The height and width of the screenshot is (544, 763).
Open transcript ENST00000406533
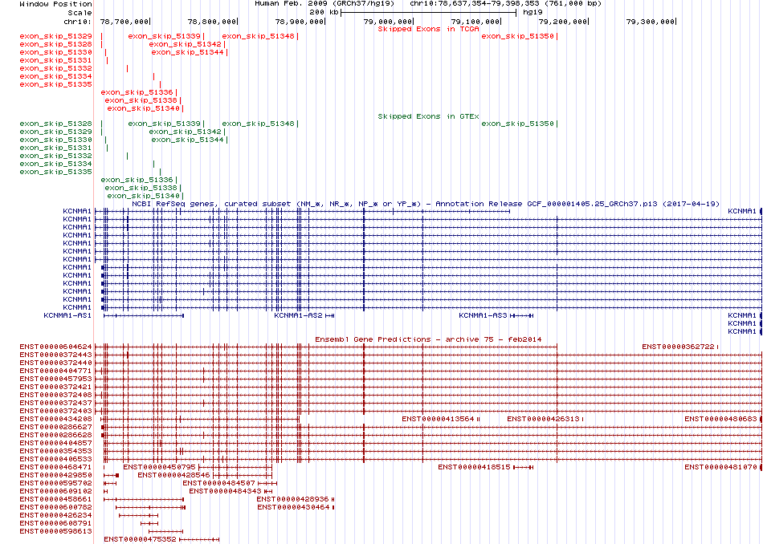[x=55, y=459]
